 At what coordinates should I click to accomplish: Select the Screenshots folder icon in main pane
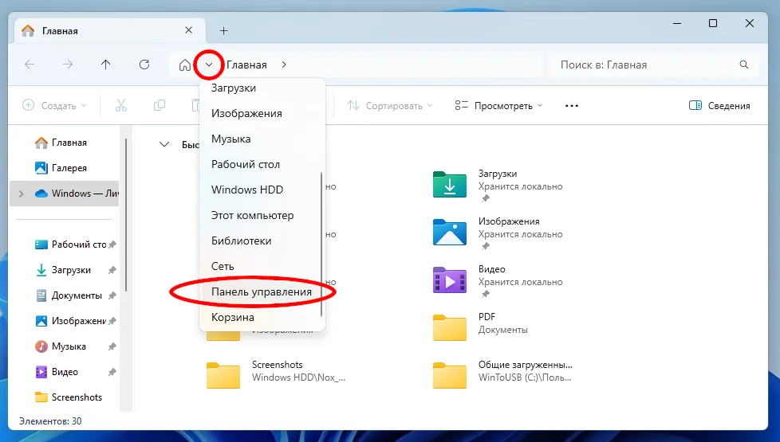click(223, 375)
